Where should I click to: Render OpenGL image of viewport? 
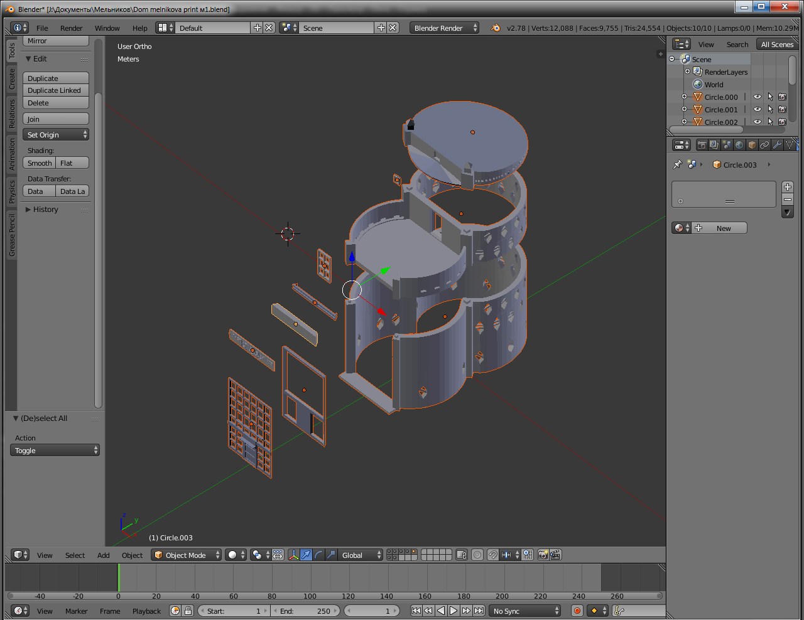(x=543, y=555)
